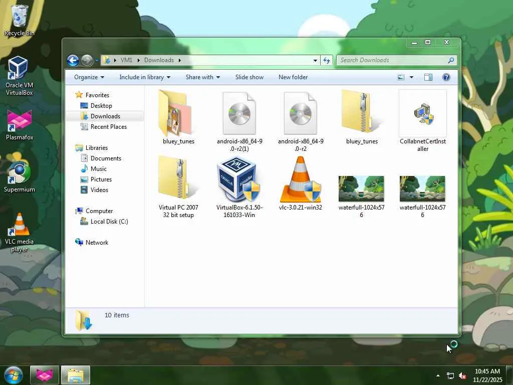Open the Plasmafox desktop shortcut
The width and height of the screenshot is (513, 385).
[x=20, y=125]
